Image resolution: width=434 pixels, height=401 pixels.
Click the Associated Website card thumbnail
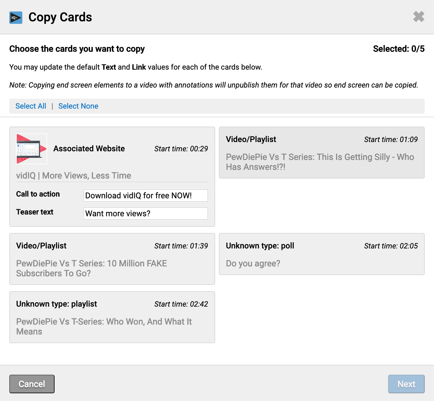click(x=32, y=149)
